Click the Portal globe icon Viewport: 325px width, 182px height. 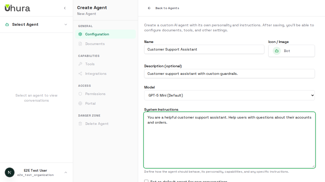80,103
